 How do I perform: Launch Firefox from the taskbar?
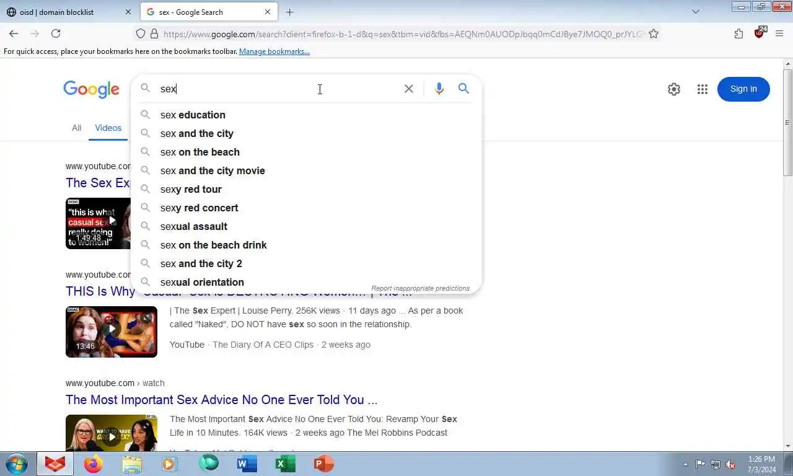pyautogui.click(x=94, y=464)
